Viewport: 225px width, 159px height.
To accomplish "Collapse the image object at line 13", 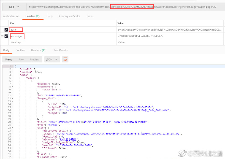I will (12, 101).
